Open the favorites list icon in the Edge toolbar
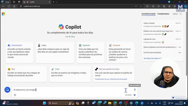The height and width of the screenshot is (106, 188). click(159, 6)
